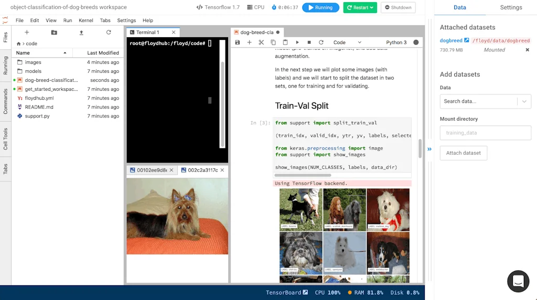
Task: Interrupt the kernel with the stop icon
Action: click(x=309, y=42)
